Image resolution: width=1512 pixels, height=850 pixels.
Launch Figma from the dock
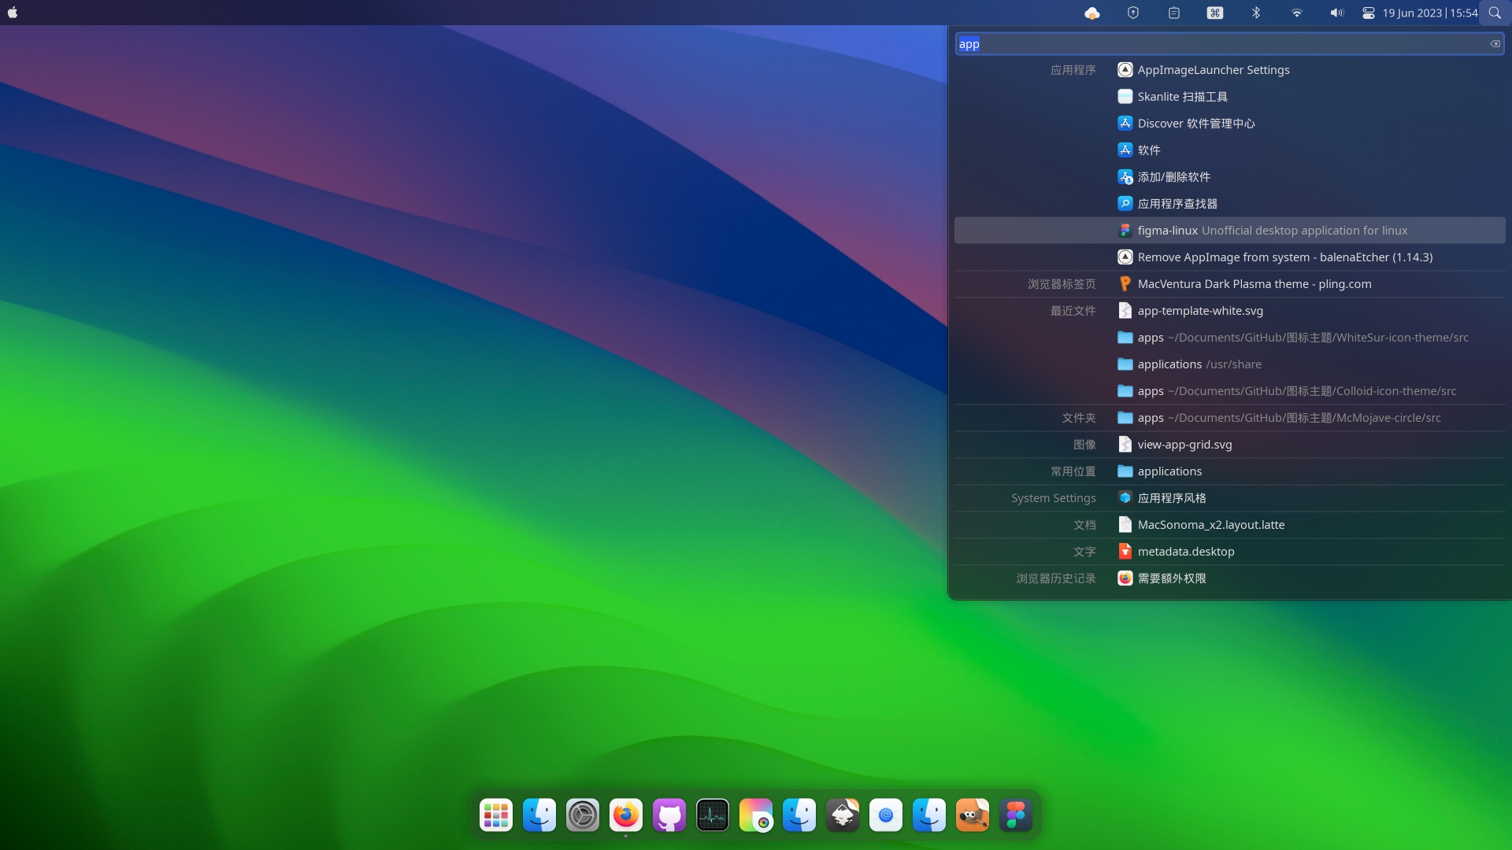click(1016, 815)
